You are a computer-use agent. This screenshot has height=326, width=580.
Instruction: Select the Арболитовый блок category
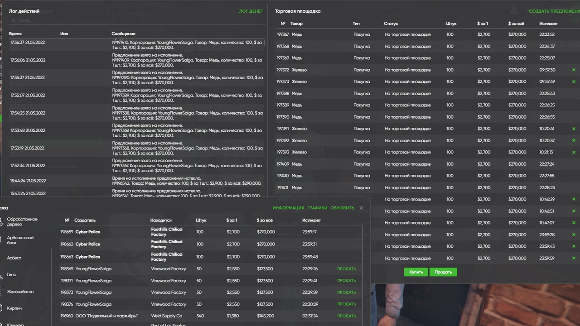click(x=20, y=240)
